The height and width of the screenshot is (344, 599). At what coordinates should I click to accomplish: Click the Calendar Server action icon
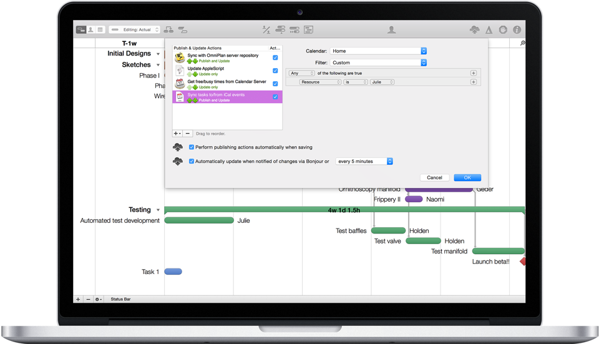click(180, 84)
